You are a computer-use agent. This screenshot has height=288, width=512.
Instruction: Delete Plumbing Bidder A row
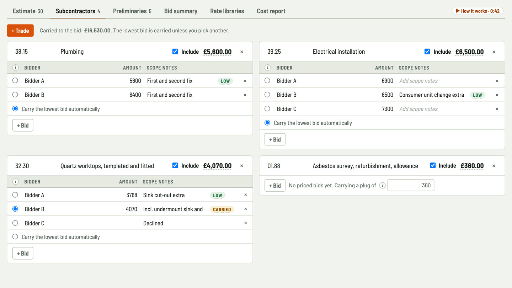[x=245, y=81]
